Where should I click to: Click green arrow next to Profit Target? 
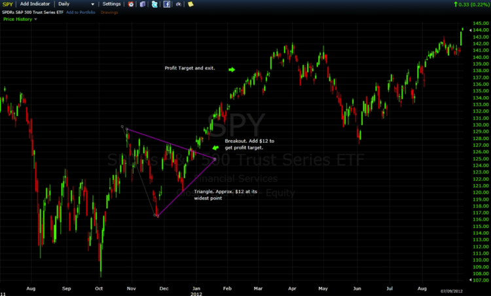click(x=231, y=69)
